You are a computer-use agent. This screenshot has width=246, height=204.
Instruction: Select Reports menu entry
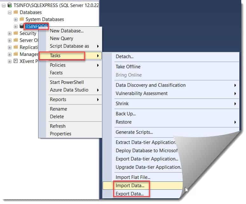tap(58, 99)
